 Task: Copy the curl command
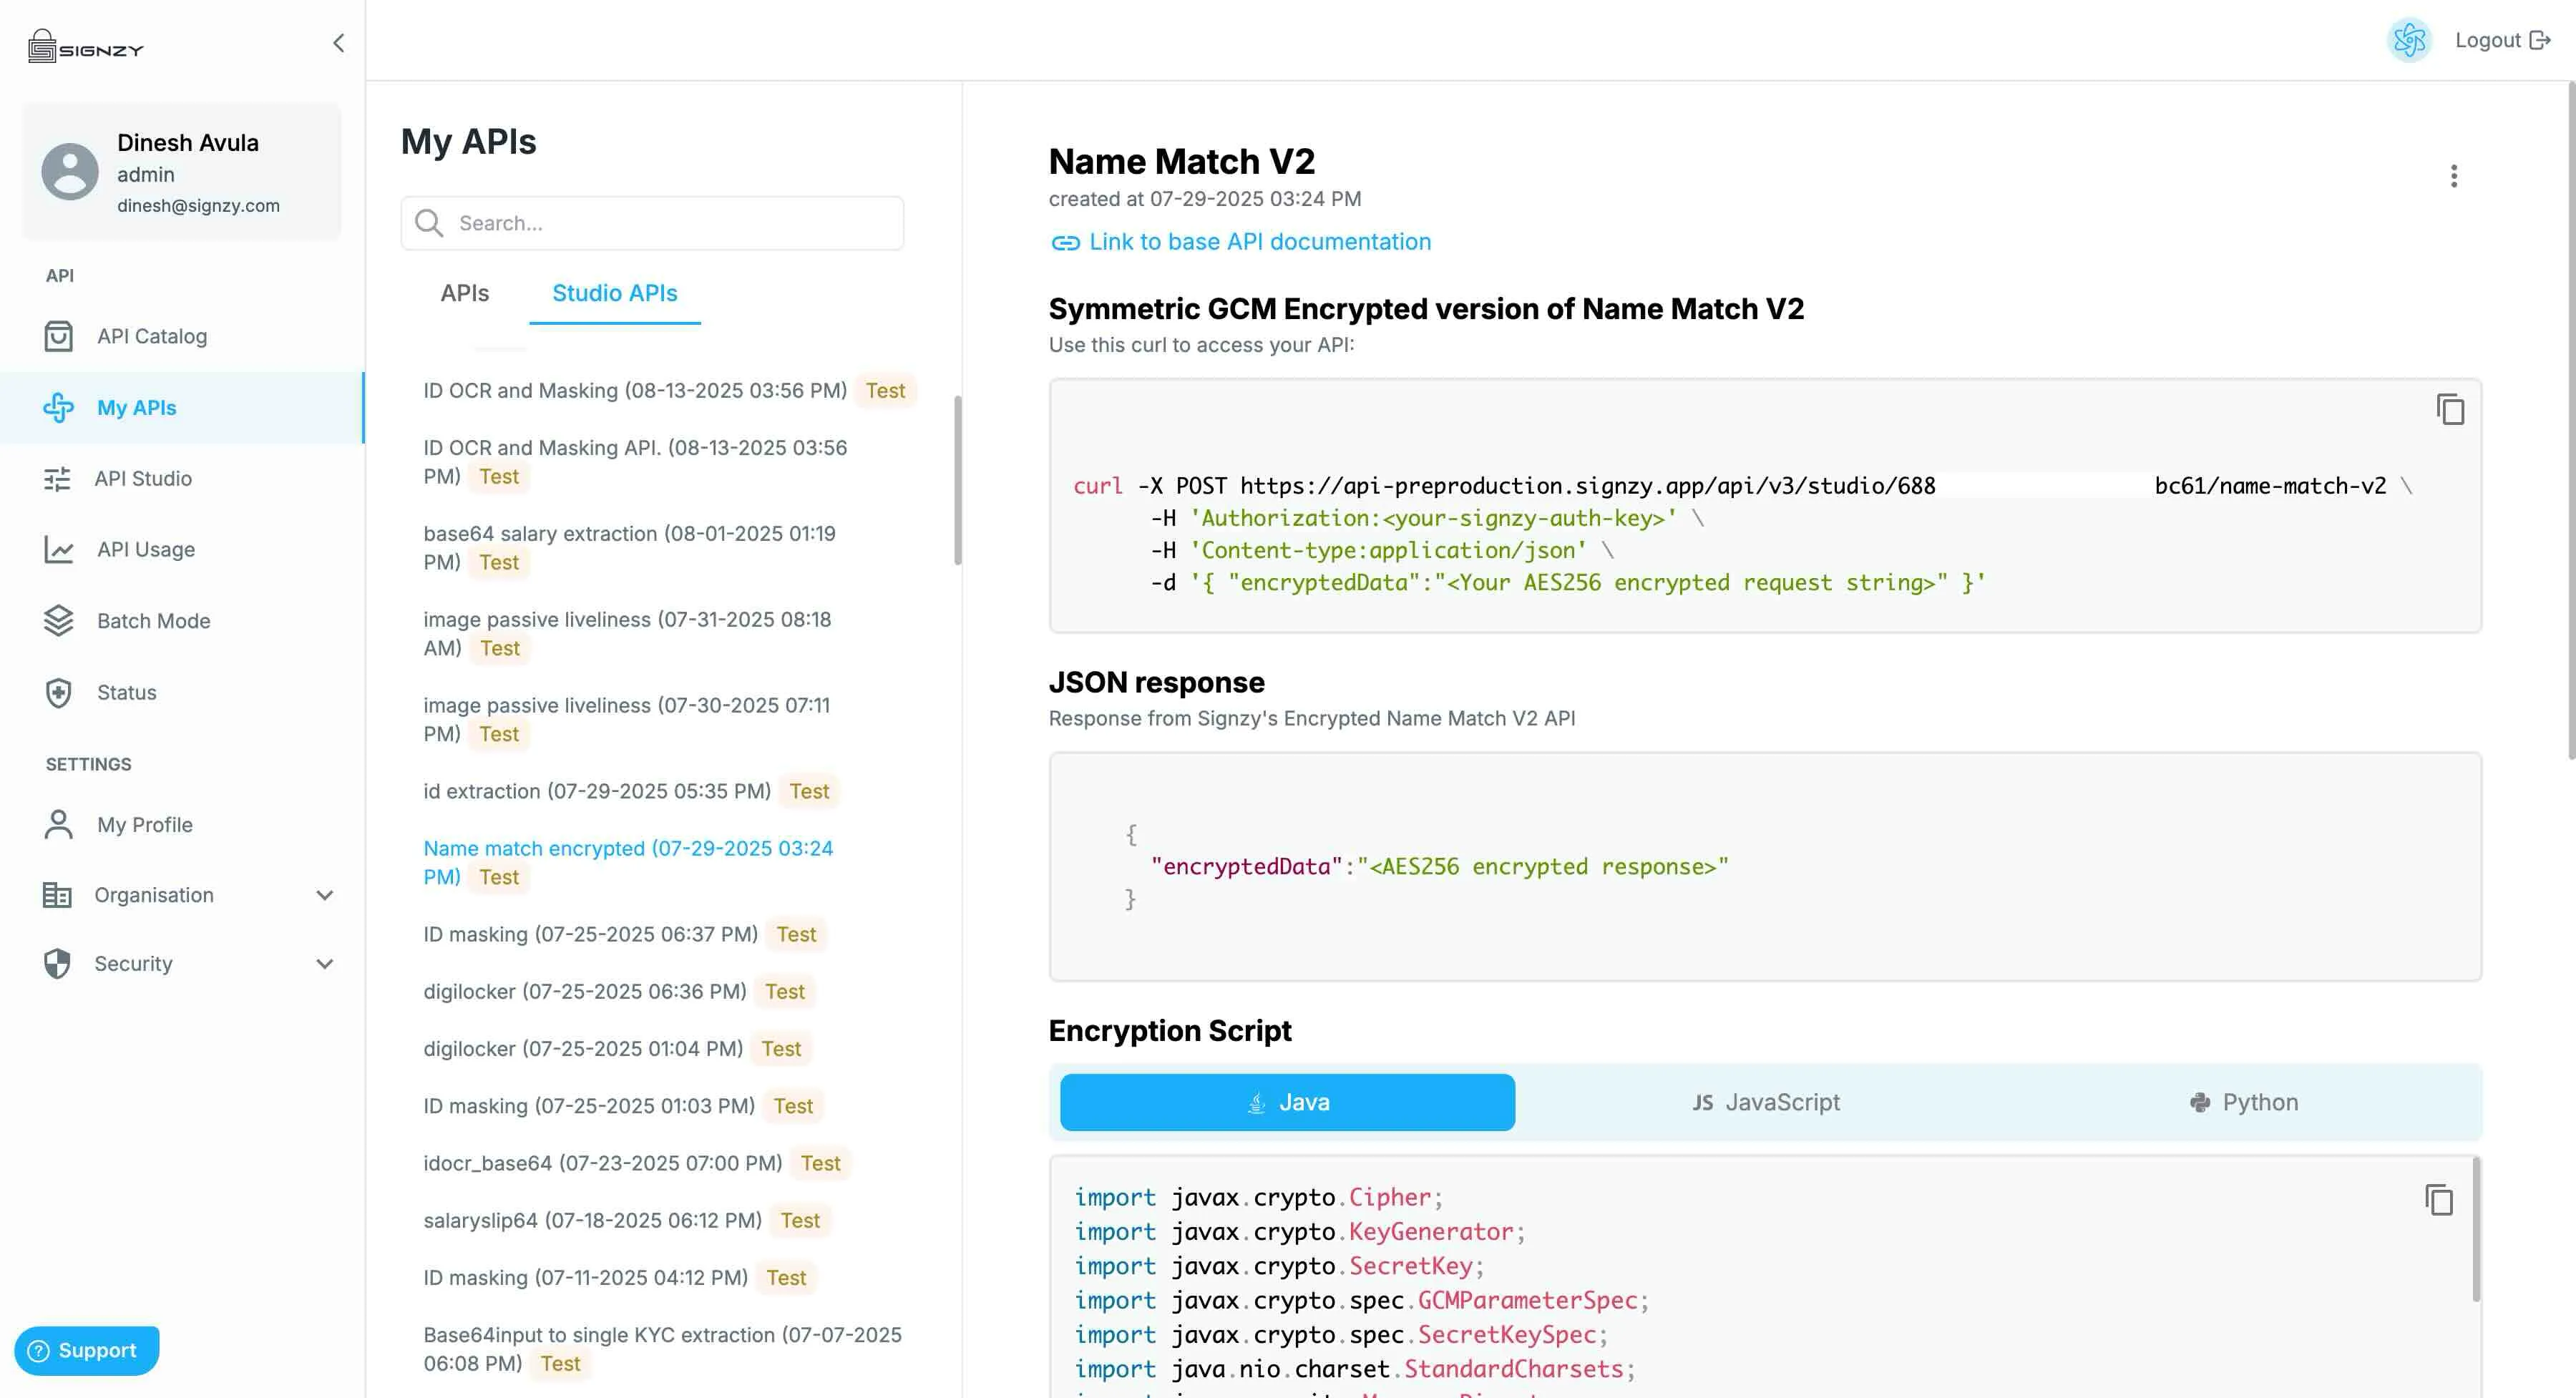click(x=2450, y=409)
